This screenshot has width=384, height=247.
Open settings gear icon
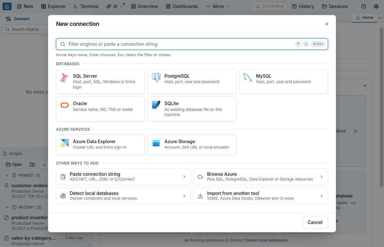(x=376, y=6)
